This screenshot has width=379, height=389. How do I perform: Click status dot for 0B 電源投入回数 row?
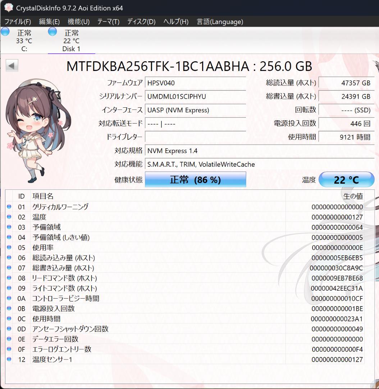(x=9, y=308)
